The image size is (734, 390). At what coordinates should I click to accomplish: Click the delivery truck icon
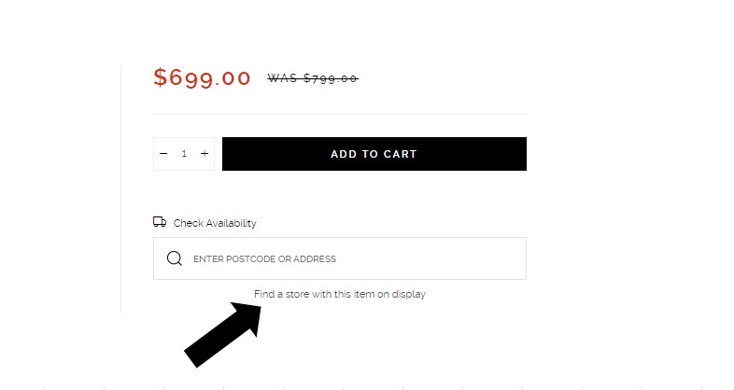click(160, 222)
